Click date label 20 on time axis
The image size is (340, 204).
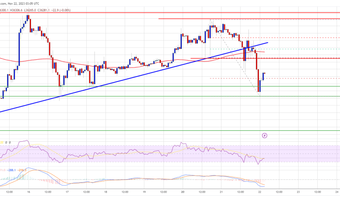pos(183,191)
